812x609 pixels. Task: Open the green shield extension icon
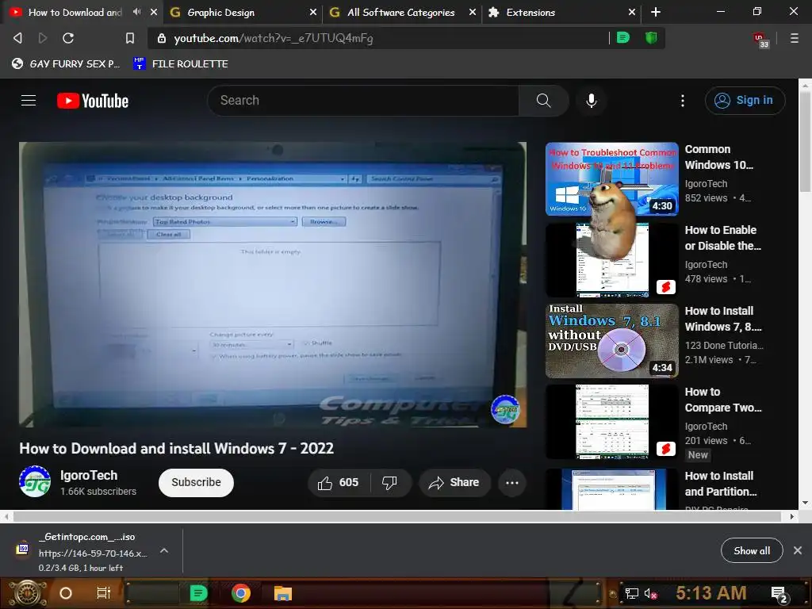pos(651,37)
